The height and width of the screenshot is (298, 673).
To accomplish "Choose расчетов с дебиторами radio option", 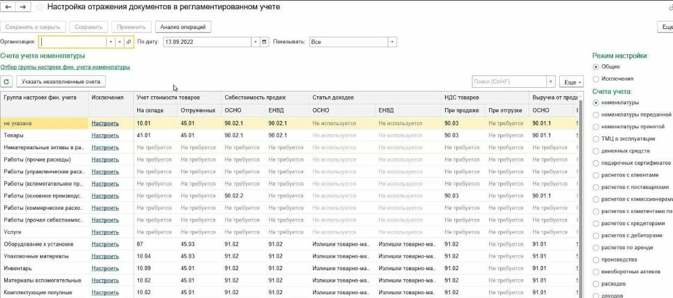I will click(596, 235).
